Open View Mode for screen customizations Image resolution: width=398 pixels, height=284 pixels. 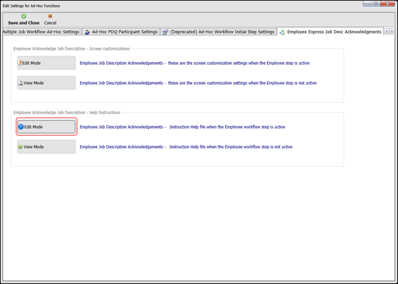coord(46,83)
